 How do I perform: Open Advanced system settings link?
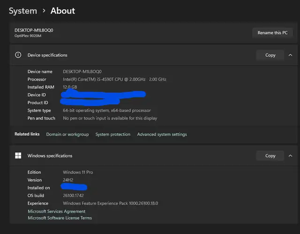click(x=162, y=134)
